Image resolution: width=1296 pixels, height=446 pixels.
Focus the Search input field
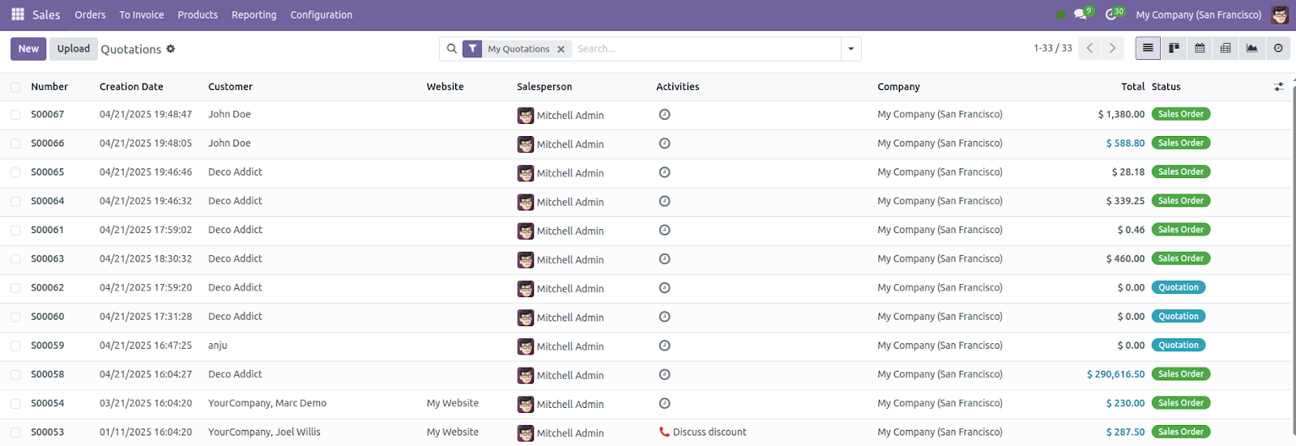705,49
